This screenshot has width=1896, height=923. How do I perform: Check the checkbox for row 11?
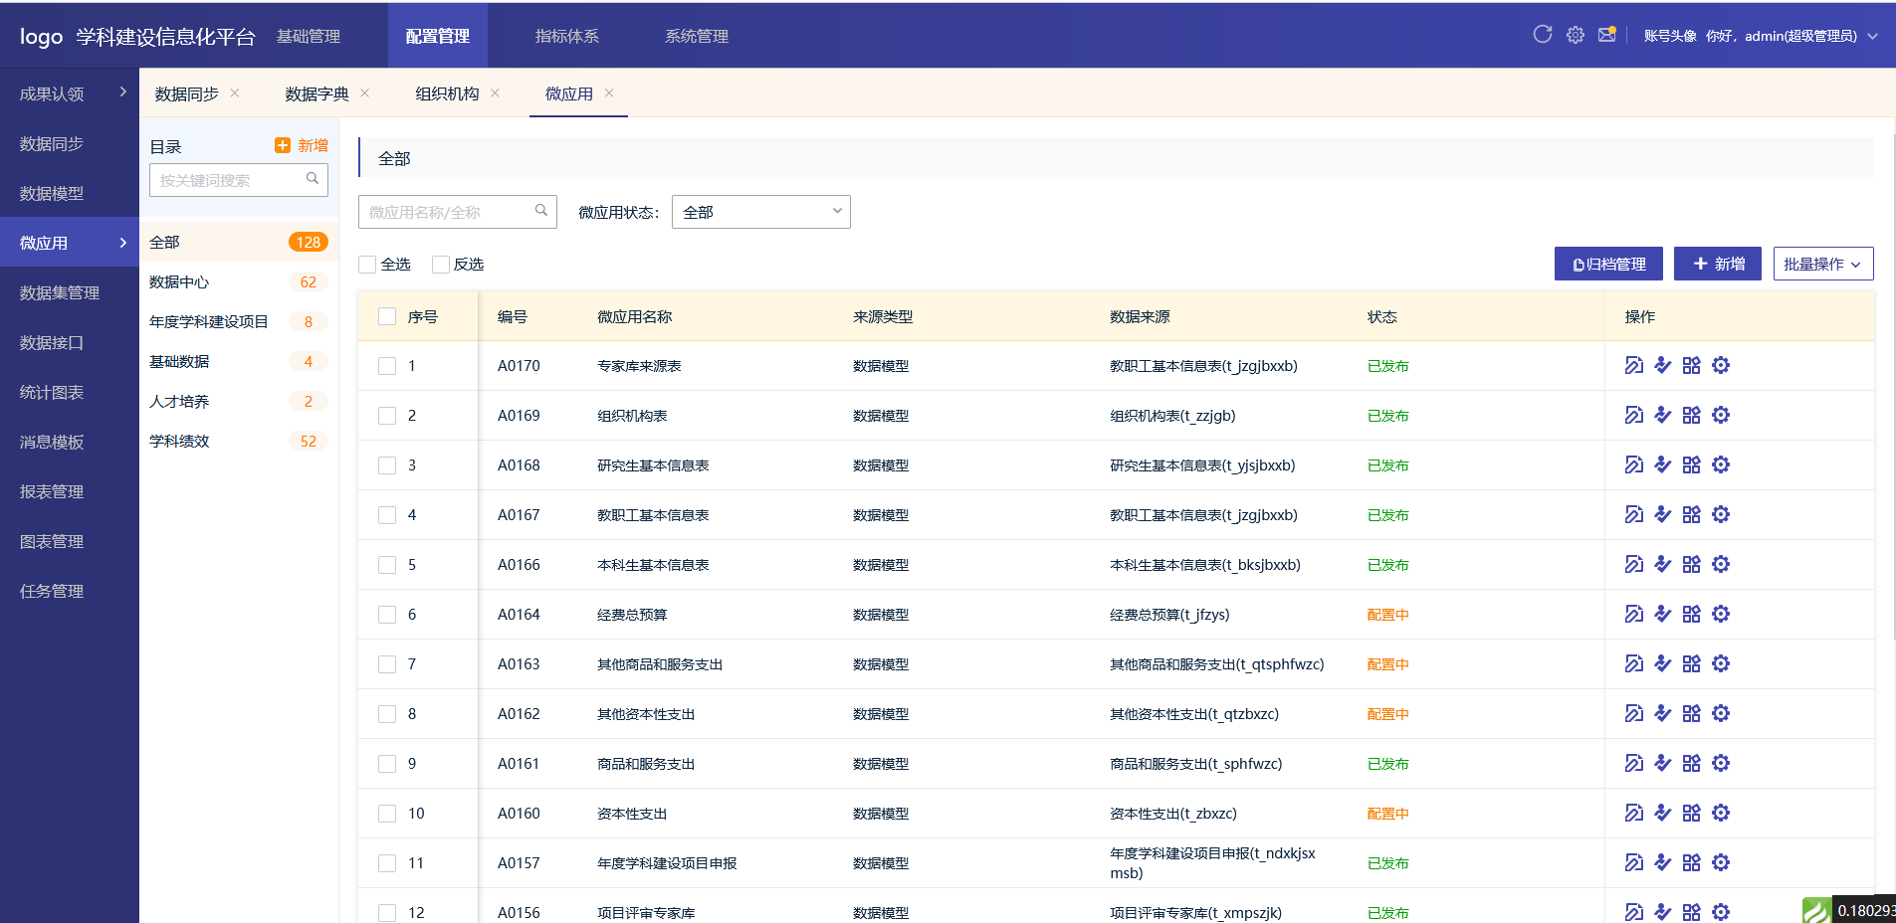click(x=387, y=863)
